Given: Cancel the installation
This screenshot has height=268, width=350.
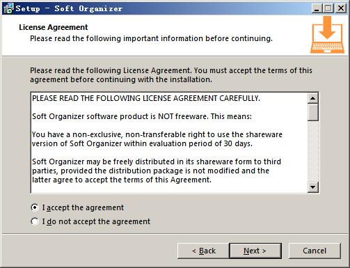Looking at the screenshot, I should click(x=315, y=251).
